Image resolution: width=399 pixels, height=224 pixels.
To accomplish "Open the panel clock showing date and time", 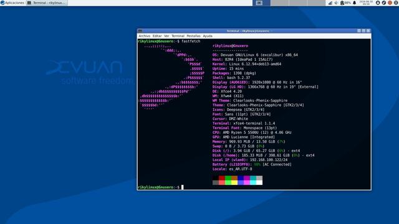I will pos(366,2).
